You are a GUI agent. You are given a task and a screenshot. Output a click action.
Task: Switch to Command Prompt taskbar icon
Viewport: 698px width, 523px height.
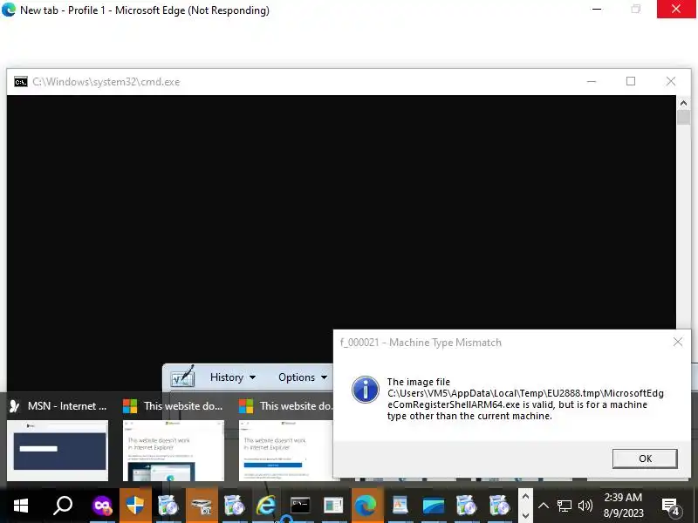tap(300, 506)
